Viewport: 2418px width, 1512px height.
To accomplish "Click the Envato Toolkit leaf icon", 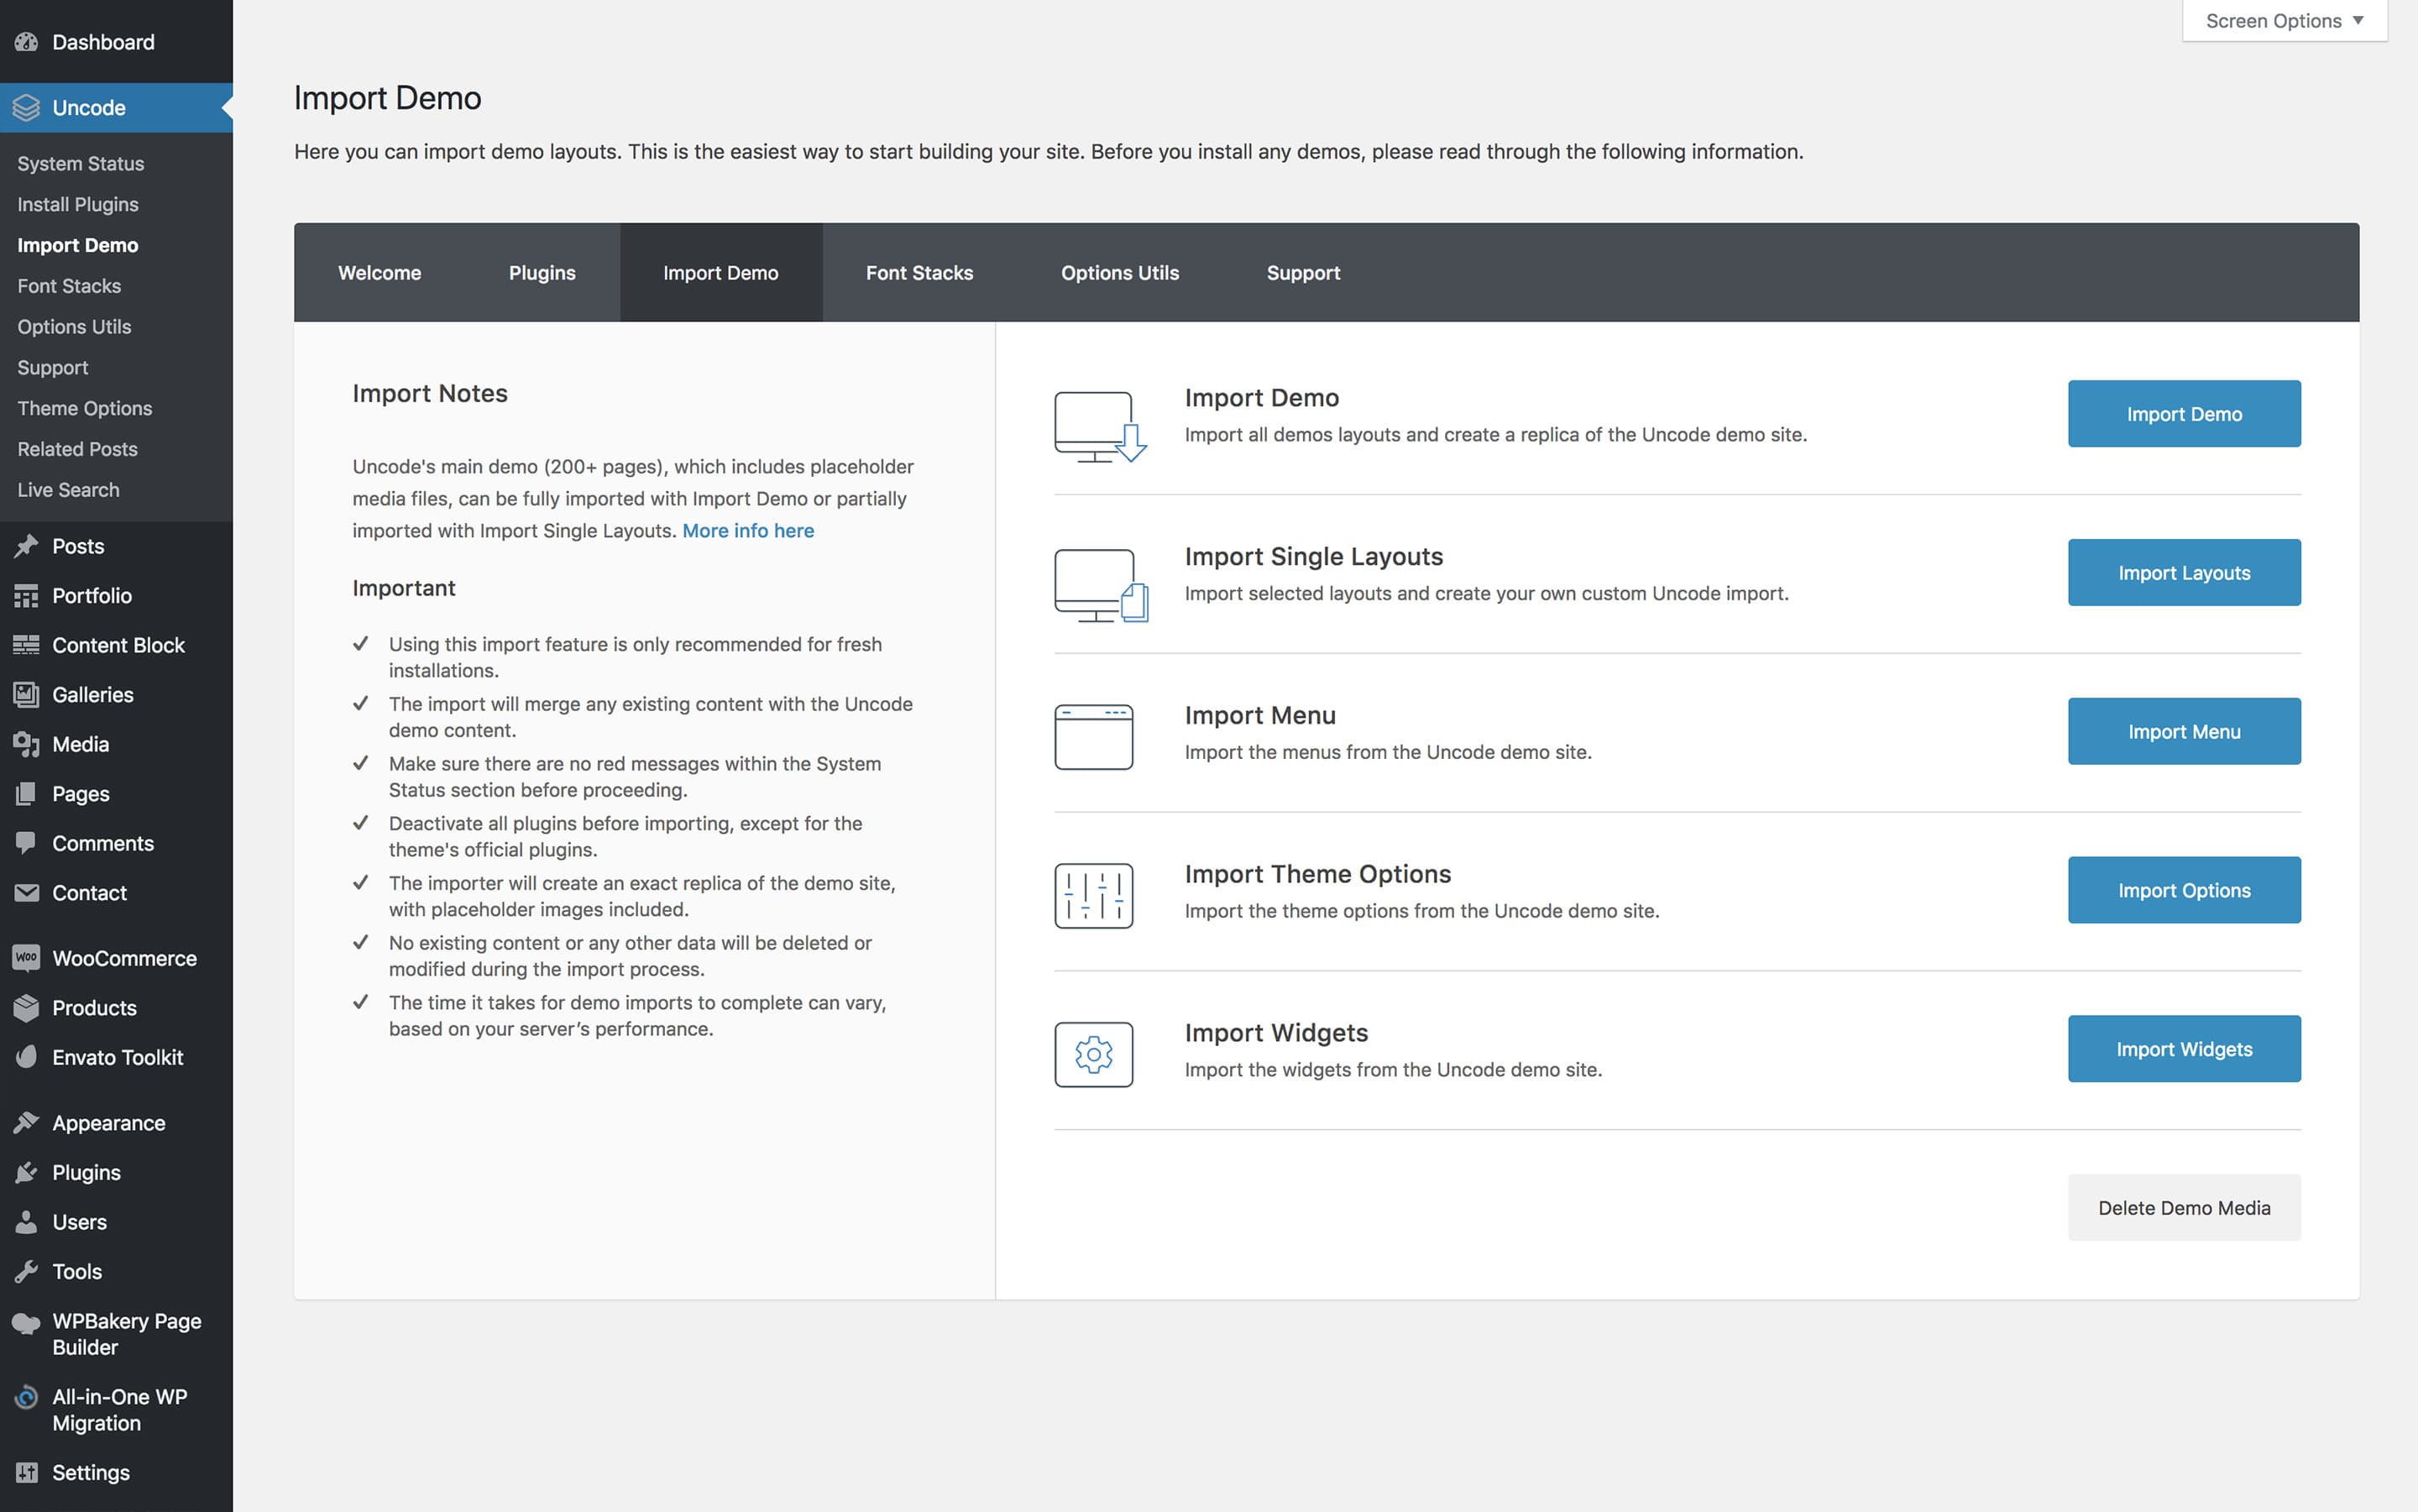I will (x=26, y=1057).
